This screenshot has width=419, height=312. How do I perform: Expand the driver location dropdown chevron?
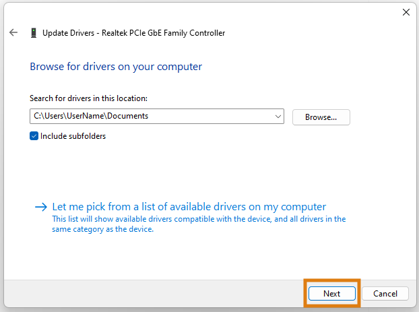click(x=278, y=117)
